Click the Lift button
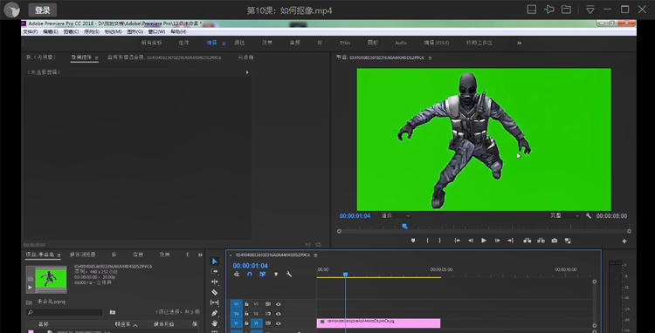 [x=527, y=241]
